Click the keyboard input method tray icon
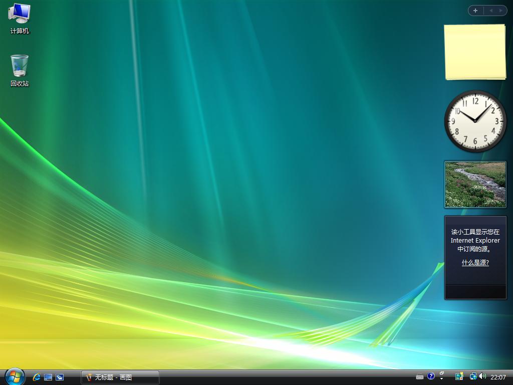Screen dimensions: 513x385 pos(420,377)
